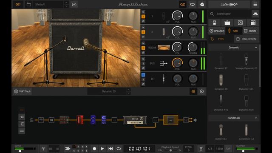Toggle phase invert on mic channel 1

[x=143, y=21]
